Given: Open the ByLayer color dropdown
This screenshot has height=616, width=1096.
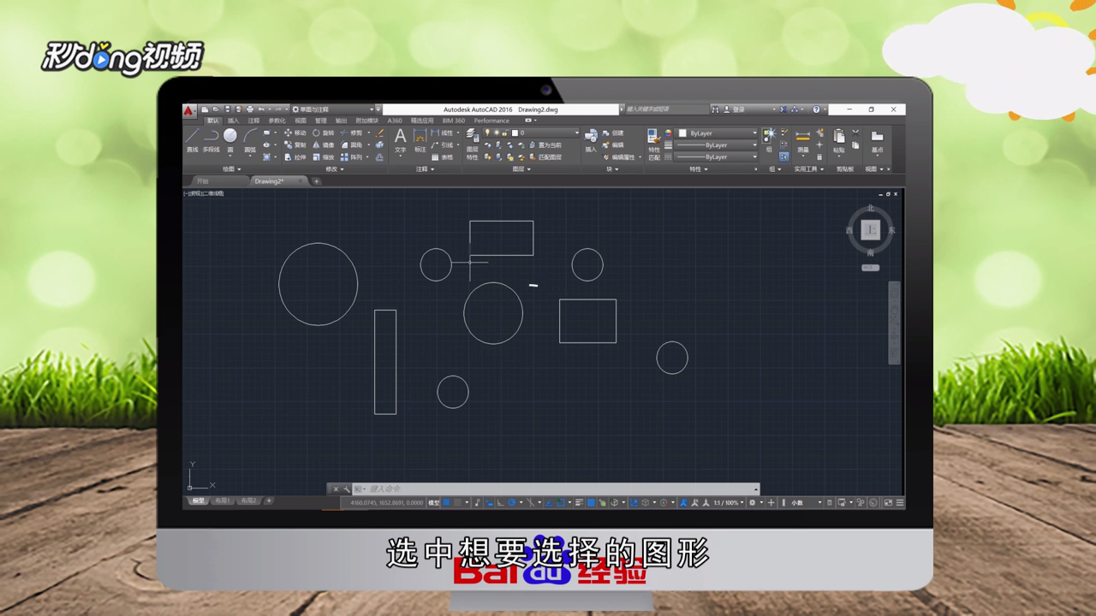Looking at the screenshot, I should click(718, 133).
